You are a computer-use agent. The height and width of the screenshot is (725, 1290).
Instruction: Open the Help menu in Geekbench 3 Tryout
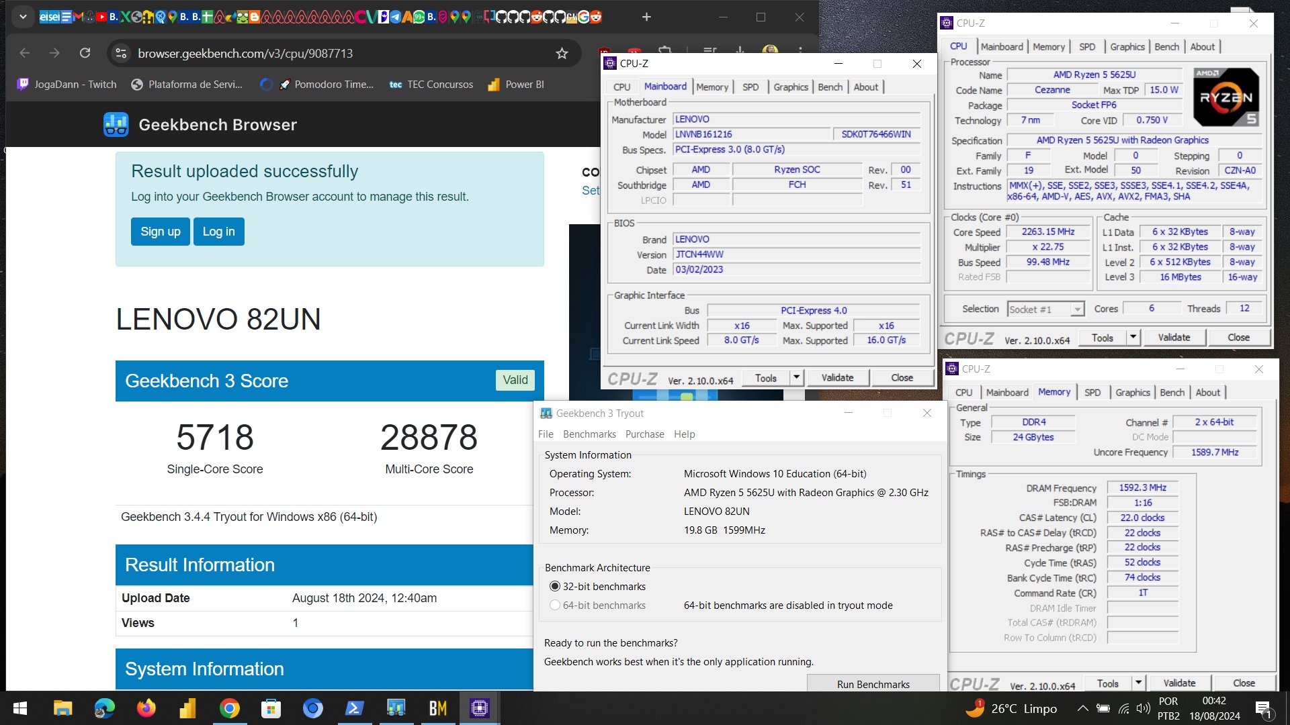(x=685, y=434)
